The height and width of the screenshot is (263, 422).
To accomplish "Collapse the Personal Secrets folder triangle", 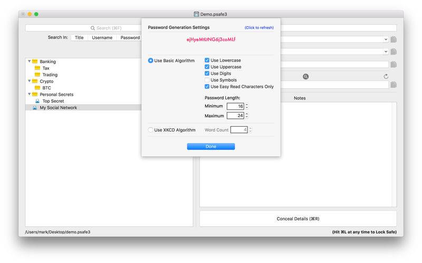I will [x=30, y=94].
